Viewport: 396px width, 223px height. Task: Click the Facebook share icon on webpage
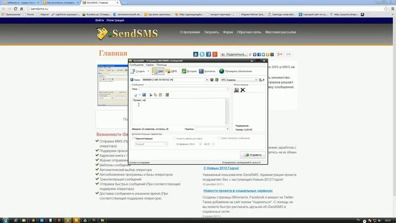(209, 55)
